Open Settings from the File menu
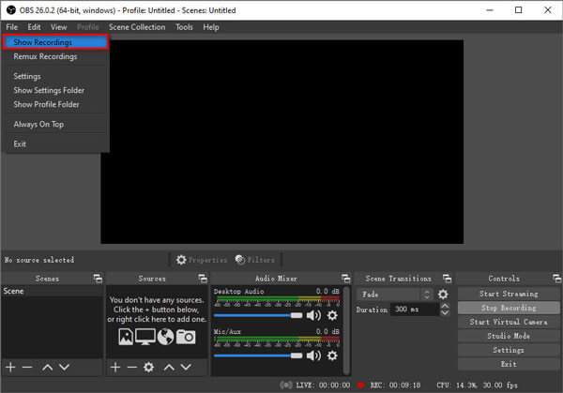The height and width of the screenshot is (393, 563). coord(27,76)
